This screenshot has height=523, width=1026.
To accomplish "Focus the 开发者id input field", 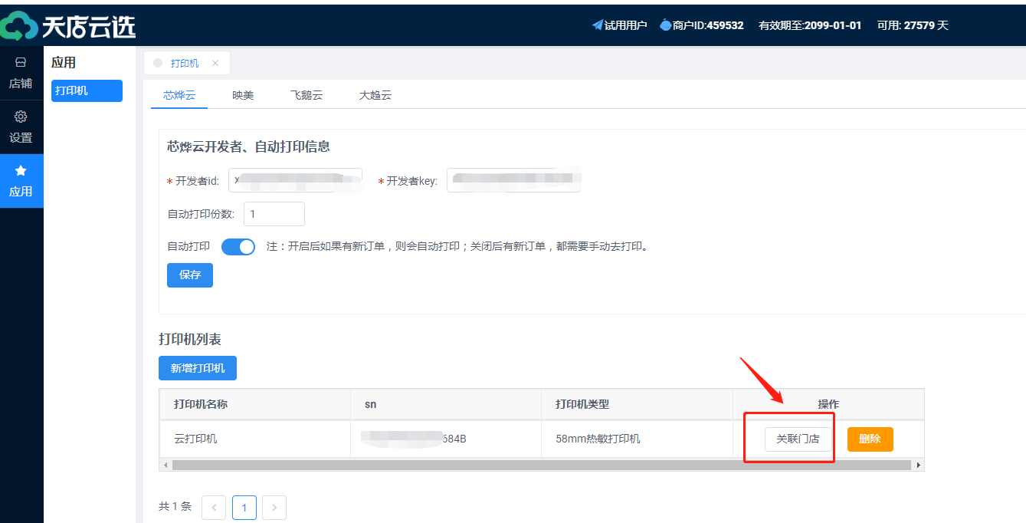I will pos(295,181).
